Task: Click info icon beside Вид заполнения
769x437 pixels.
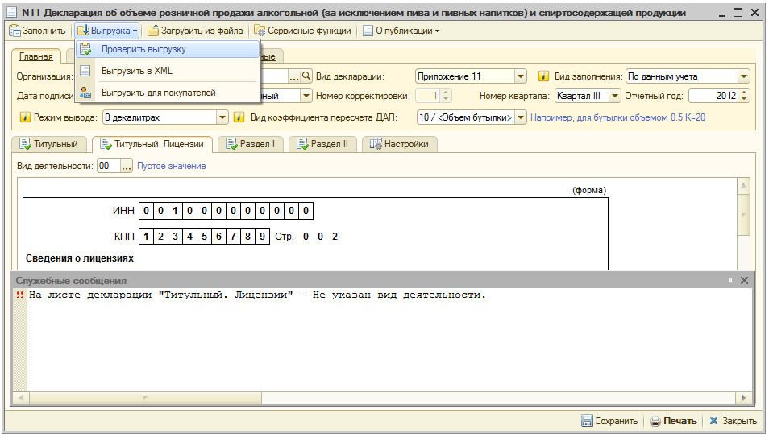Action: point(543,76)
